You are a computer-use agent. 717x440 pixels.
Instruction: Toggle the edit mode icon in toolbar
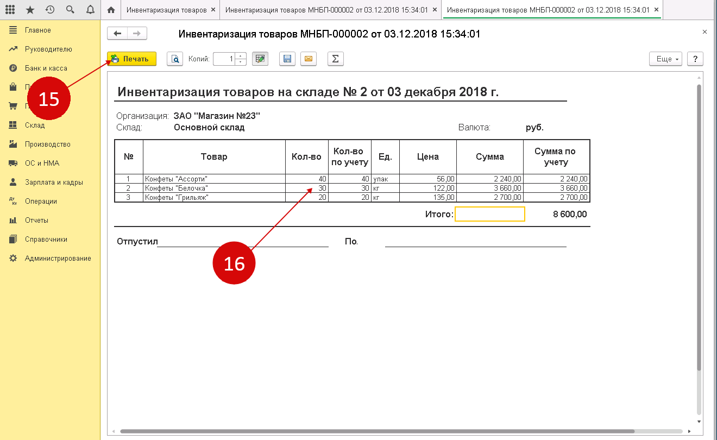260,59
